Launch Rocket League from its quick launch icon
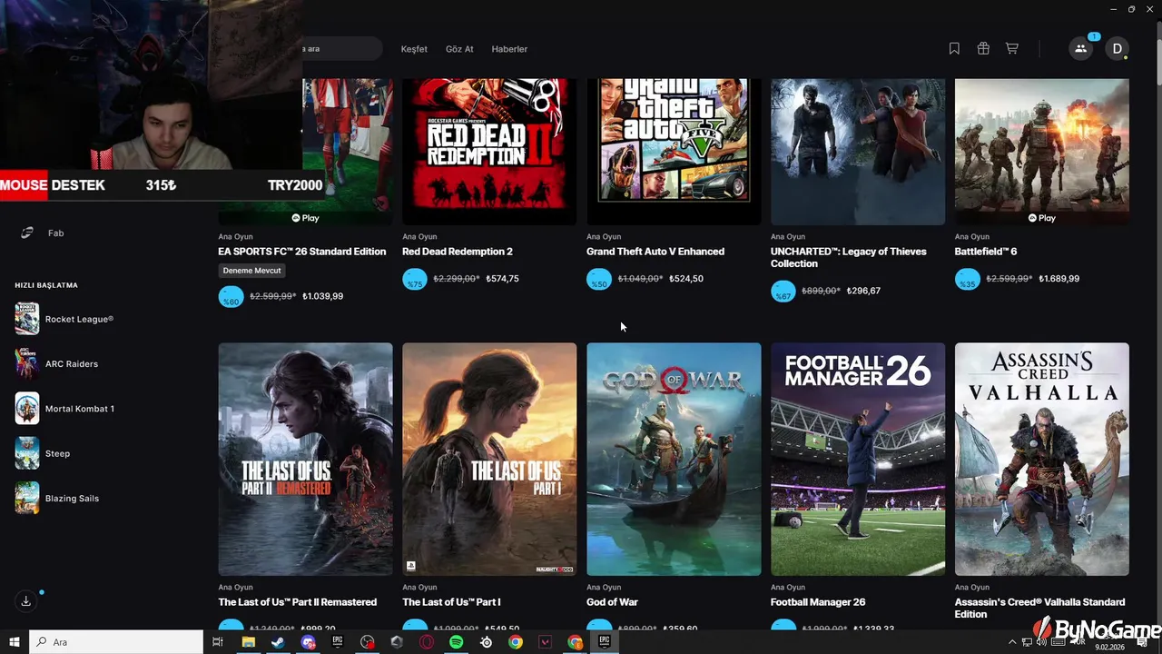 coord(27,319)
